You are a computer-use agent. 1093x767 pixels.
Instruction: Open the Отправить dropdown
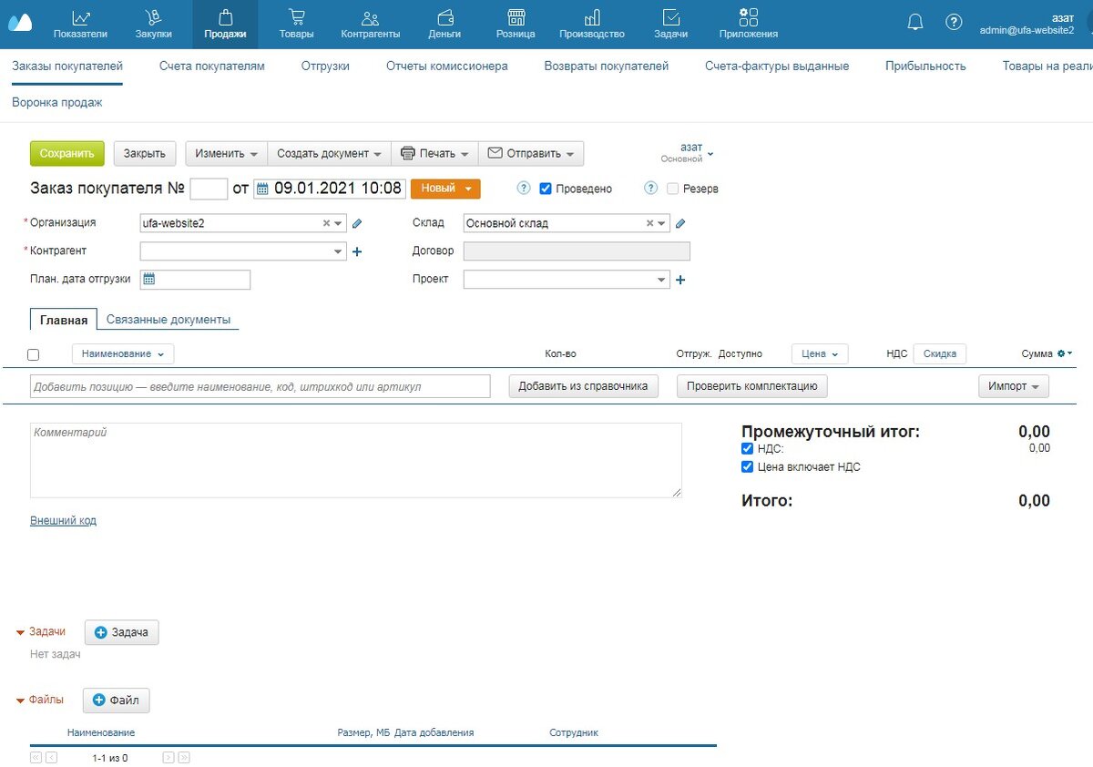pos(531,153)
